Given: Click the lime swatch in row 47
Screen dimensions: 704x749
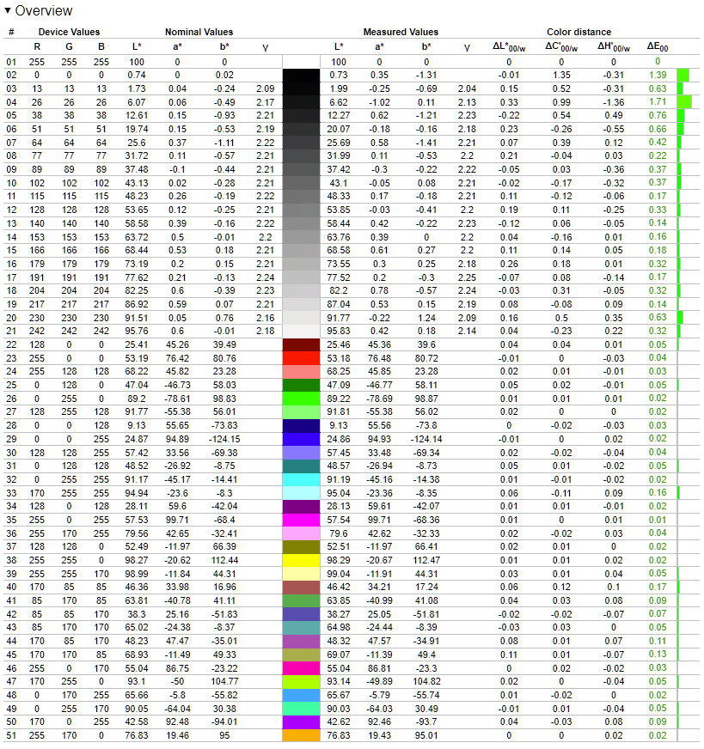Looking at the screenshot, I should click(x=301, y=682).
